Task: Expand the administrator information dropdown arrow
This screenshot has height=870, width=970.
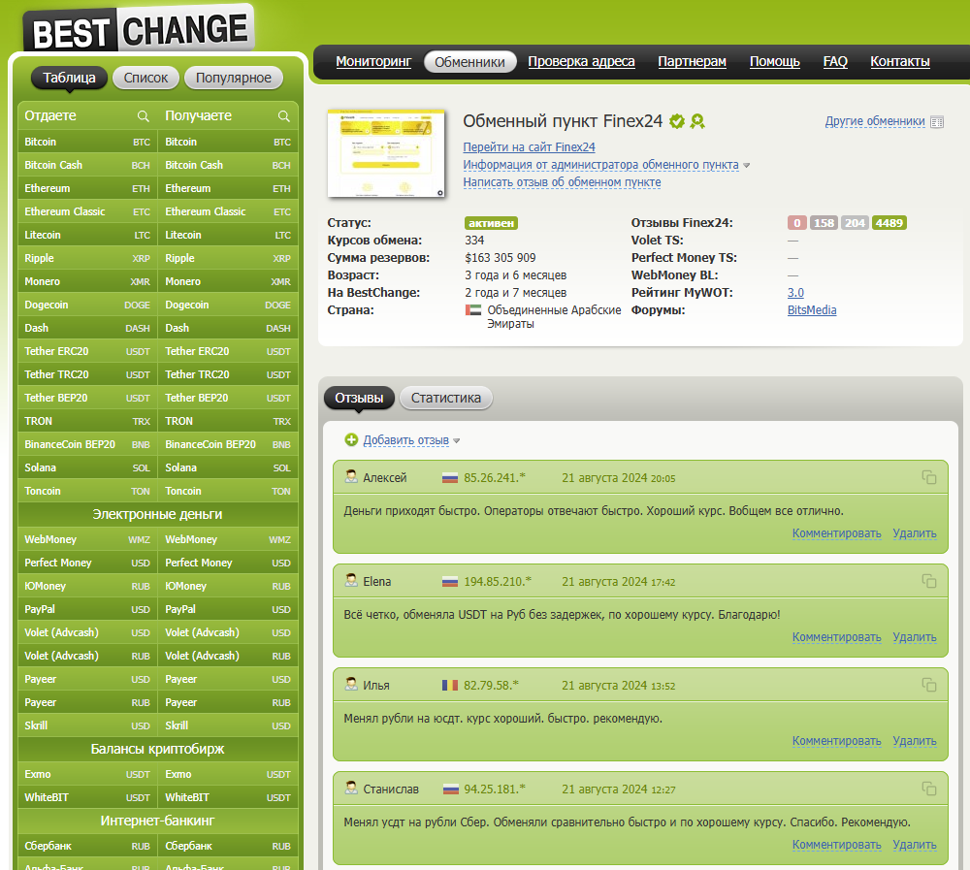Action: tap(747, 166)
